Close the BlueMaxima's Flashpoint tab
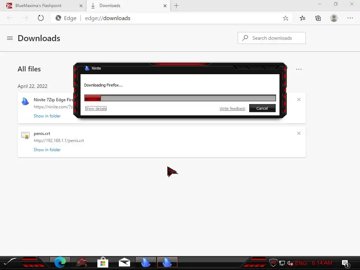360x270 pixels. click(81, 6)
